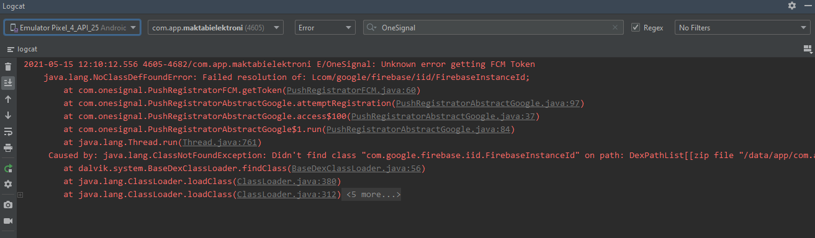The width and height of the screenshot is (815, 238).
Task: Toggle the Regex checkbox
Action: point(636,27)
